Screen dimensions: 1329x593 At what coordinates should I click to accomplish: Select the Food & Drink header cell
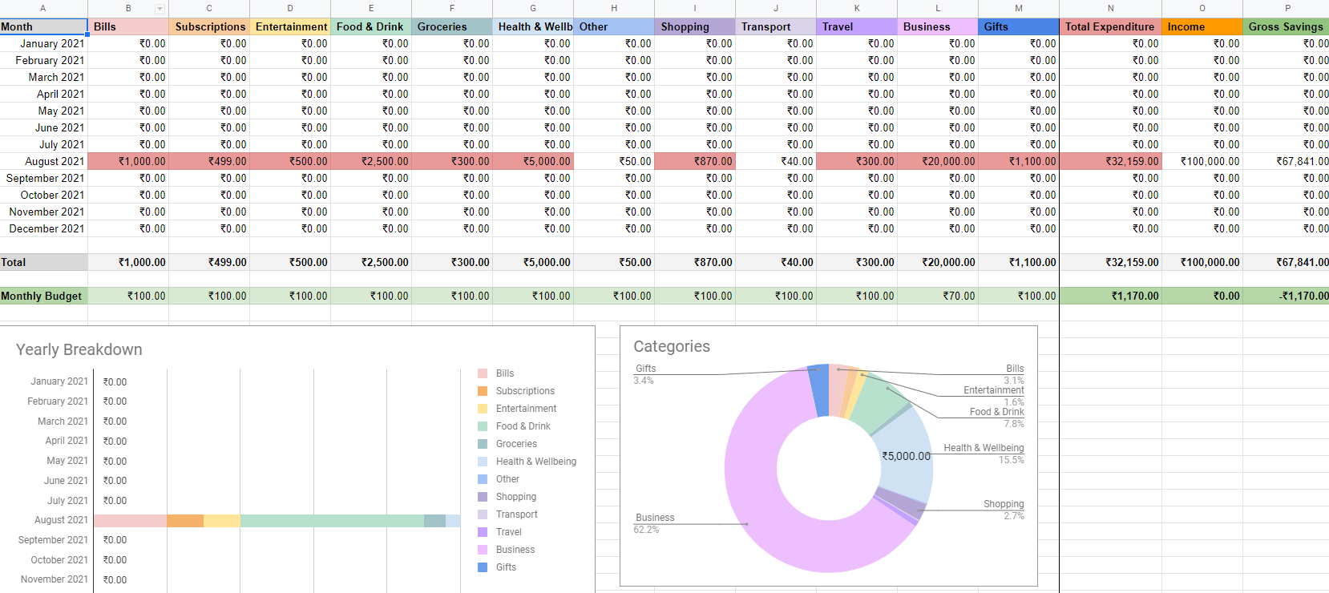pyautogui.click(x=371, y=26)
